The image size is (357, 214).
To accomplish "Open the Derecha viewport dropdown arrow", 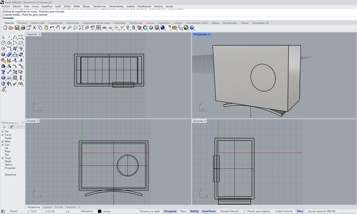I will (205, 121).
